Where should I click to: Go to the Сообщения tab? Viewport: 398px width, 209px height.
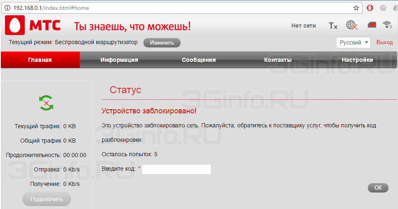coord(199,60)
